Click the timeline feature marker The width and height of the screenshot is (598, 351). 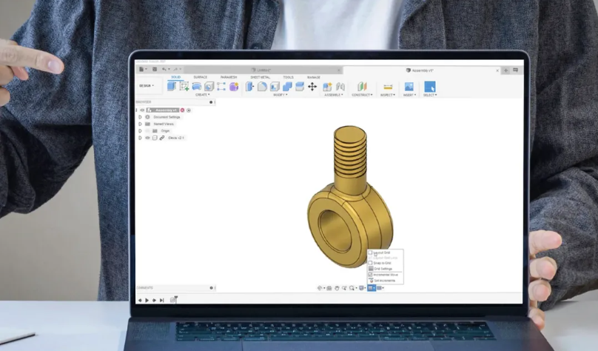point(172,300)
